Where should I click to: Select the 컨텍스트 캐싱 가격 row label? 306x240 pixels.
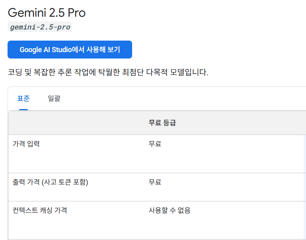40,211
